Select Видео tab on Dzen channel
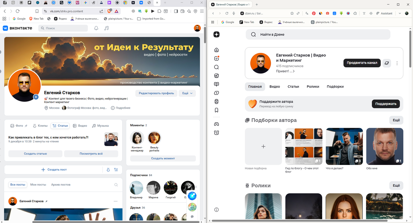The image size is (413, 223). pyautogui.click(x=275, y=87)
